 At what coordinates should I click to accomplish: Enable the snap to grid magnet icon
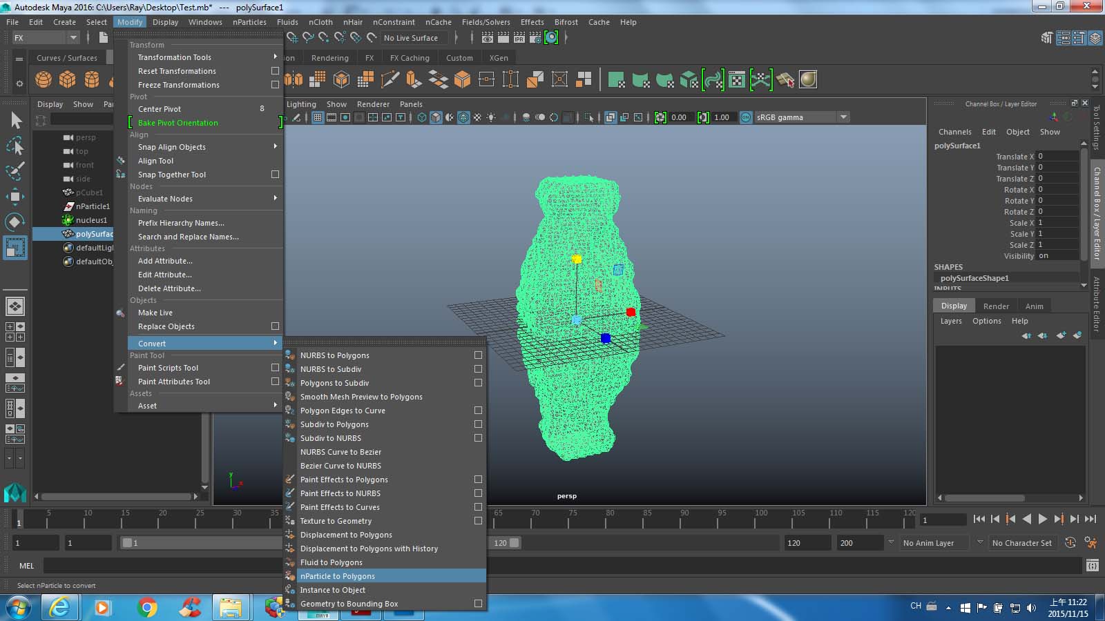pyautogui.click(x=293, y=38)
